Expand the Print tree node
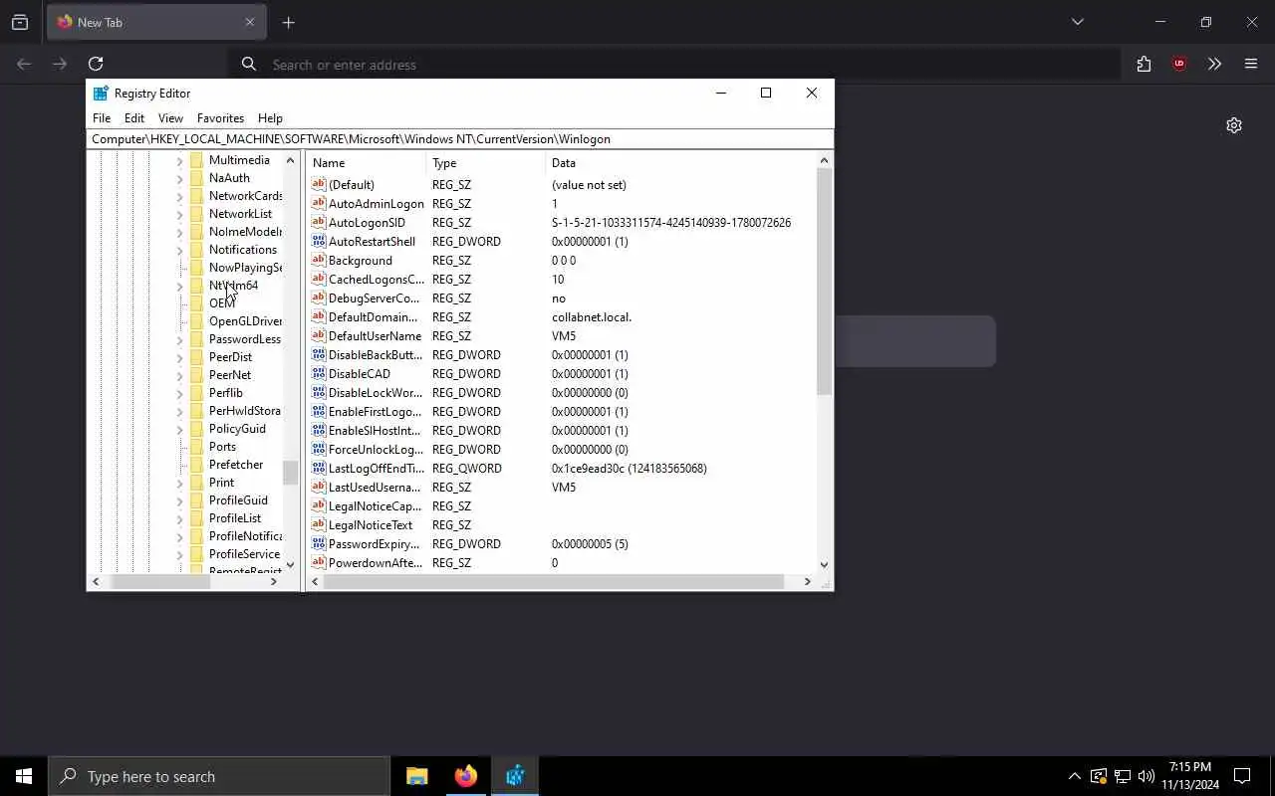 click(180, 483)
